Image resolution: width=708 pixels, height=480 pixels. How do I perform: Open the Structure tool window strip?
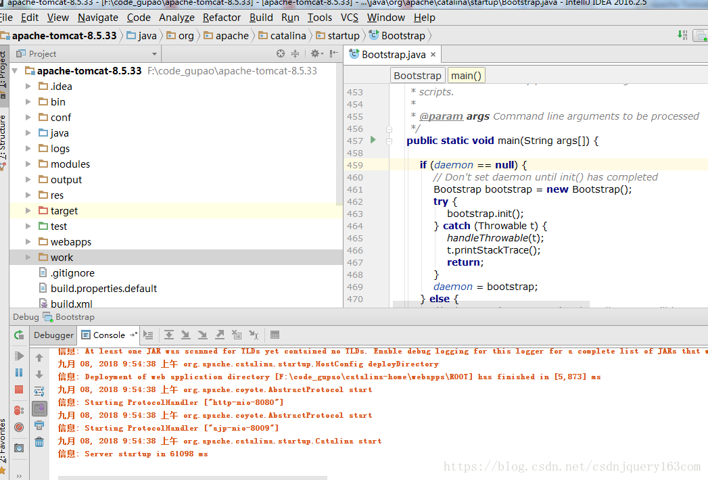pos(3,142)
